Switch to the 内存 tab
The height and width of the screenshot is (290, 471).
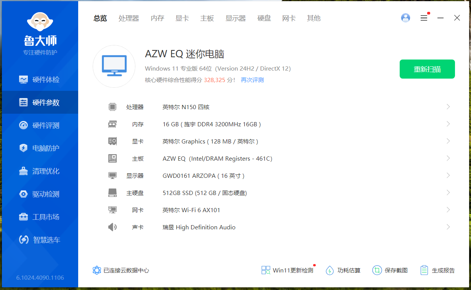pyautogui.click(x=158, y=18)
